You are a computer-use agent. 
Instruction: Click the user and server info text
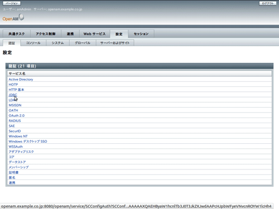click(x=42, y=9)
